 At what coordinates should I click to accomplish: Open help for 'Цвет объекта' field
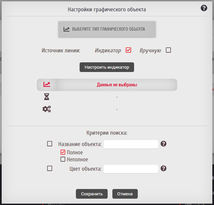pyautogui.click(x=164, y=168)
